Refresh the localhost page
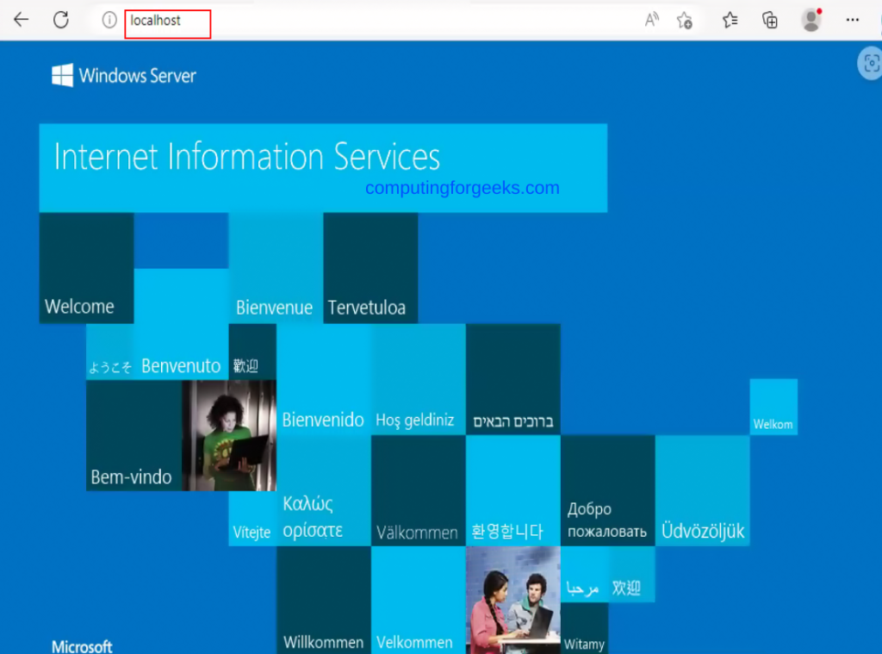882x654 pixels. tap(59, 19)
